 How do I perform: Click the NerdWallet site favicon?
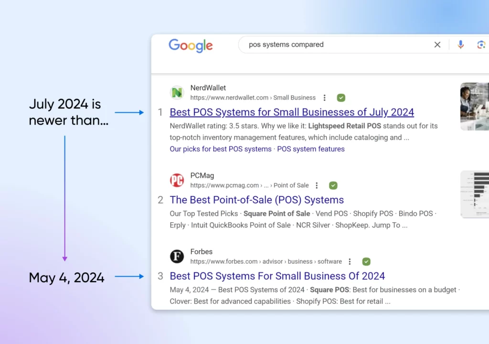177,92
